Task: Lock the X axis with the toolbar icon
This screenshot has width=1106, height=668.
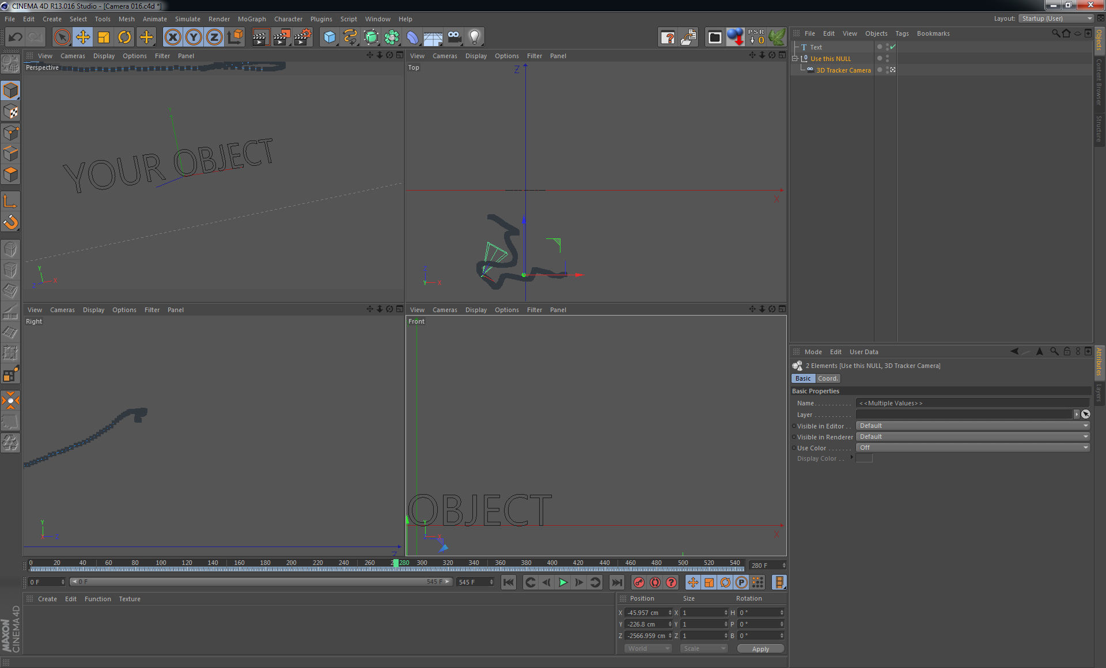Action: (x=173, y=37)
